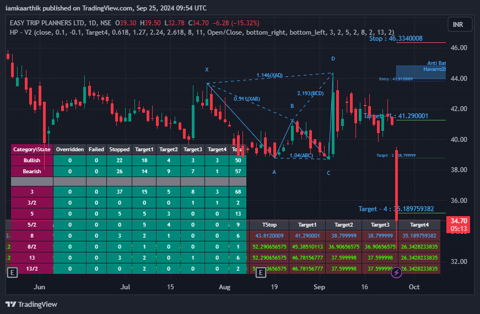Click Bearish row Stopped value 26
This screenshot has width=480, height=314.
pos(120,172)
